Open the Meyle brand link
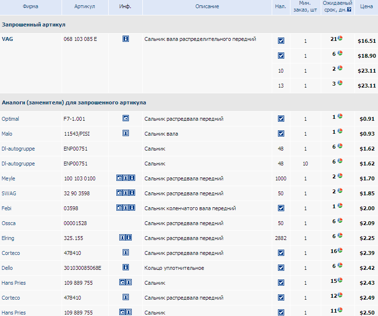This screenshot has width=378, height=316. tap(8, 178)
